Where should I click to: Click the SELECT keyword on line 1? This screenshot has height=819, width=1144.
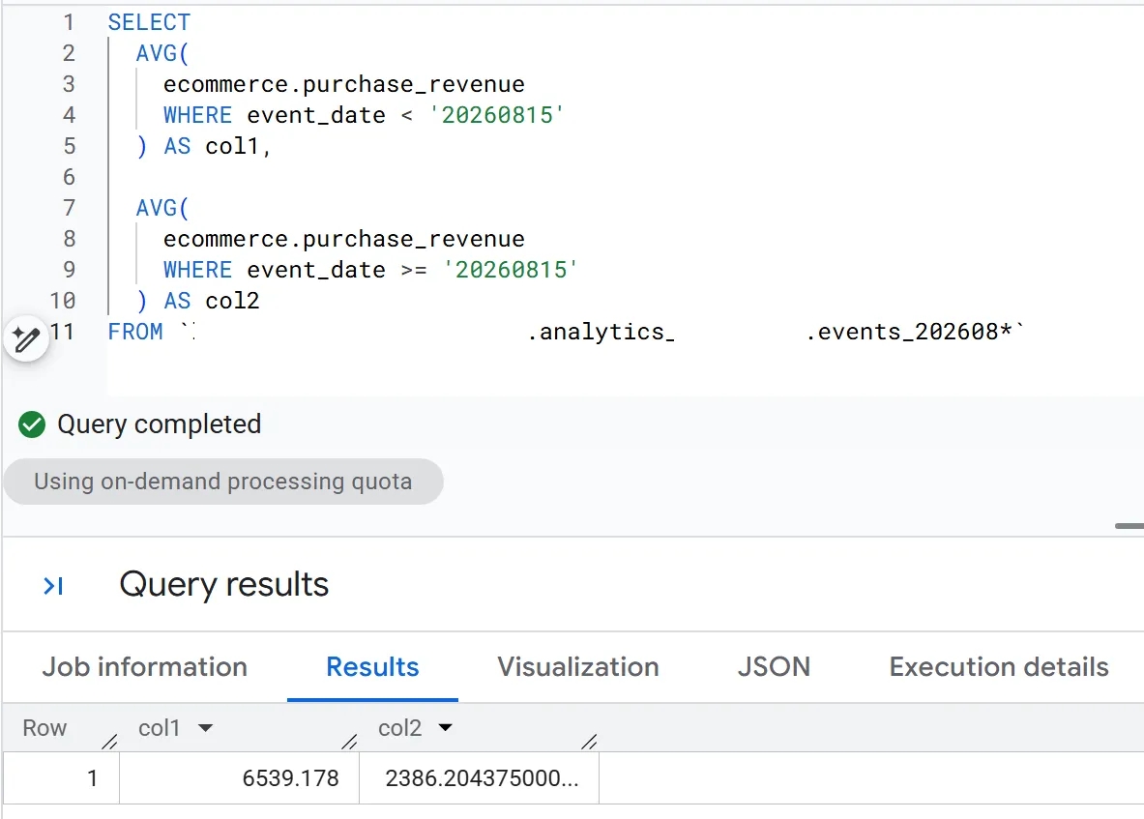click(150, 22)
